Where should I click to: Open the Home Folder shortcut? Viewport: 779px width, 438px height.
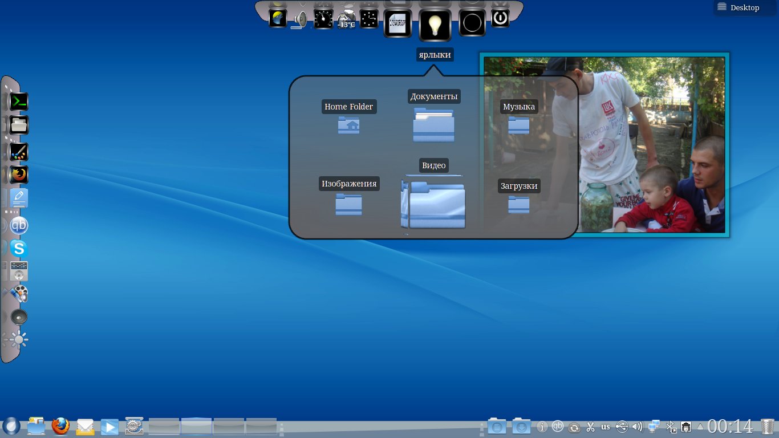348,124
